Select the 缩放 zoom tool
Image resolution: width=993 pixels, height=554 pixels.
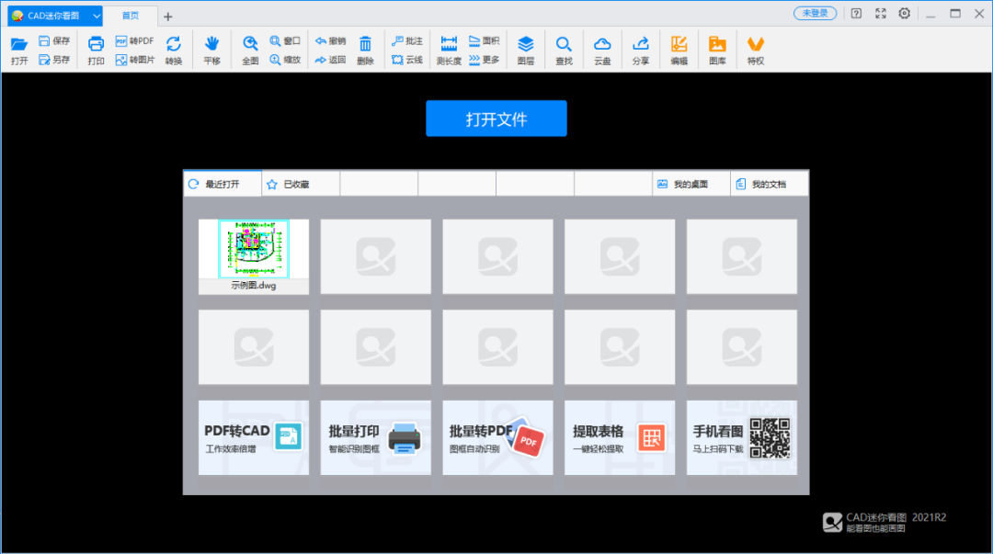[x=285, y=60]
